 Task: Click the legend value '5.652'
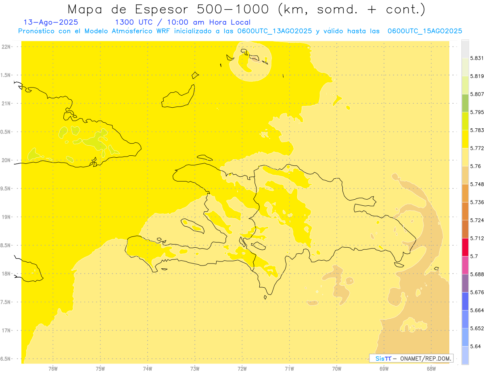pos(477,328)
